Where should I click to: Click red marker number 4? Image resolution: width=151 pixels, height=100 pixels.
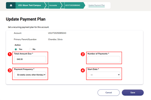coord(83,70)
